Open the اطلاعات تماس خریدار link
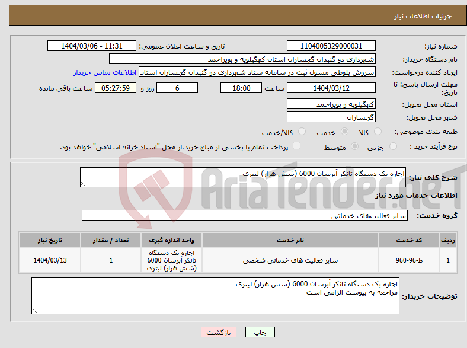The height and width of the screenshot is (348, 467). pos(105,72)
